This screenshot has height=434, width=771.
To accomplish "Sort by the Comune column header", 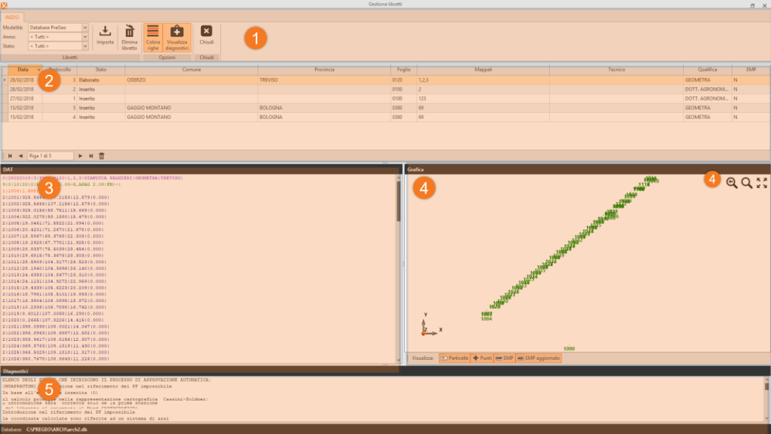I will 191,69.
